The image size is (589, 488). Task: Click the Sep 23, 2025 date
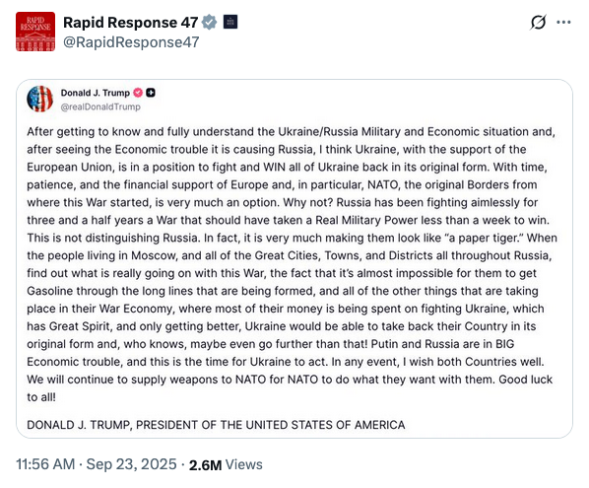coord(131,464)
